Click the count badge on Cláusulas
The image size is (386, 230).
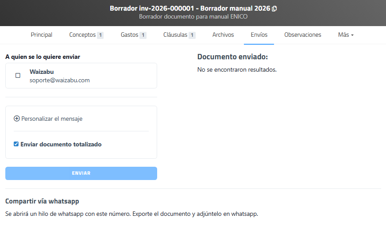pos(192,35)
